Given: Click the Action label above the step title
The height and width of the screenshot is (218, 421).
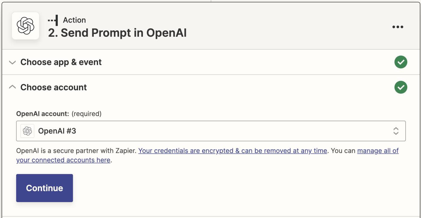Looking at the screenshot, I should tap(74, 20).
